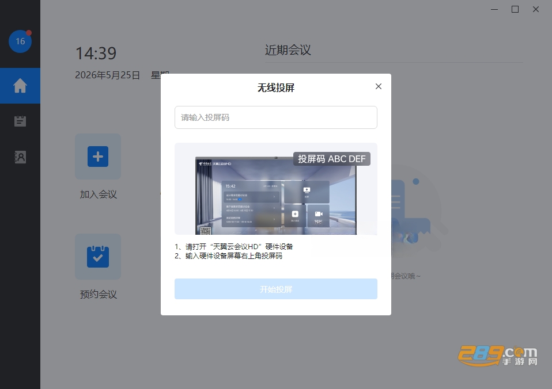Click the 14:39 clock display
The height and width of the screenshot is (389, 552).
[x=96, y=54]
